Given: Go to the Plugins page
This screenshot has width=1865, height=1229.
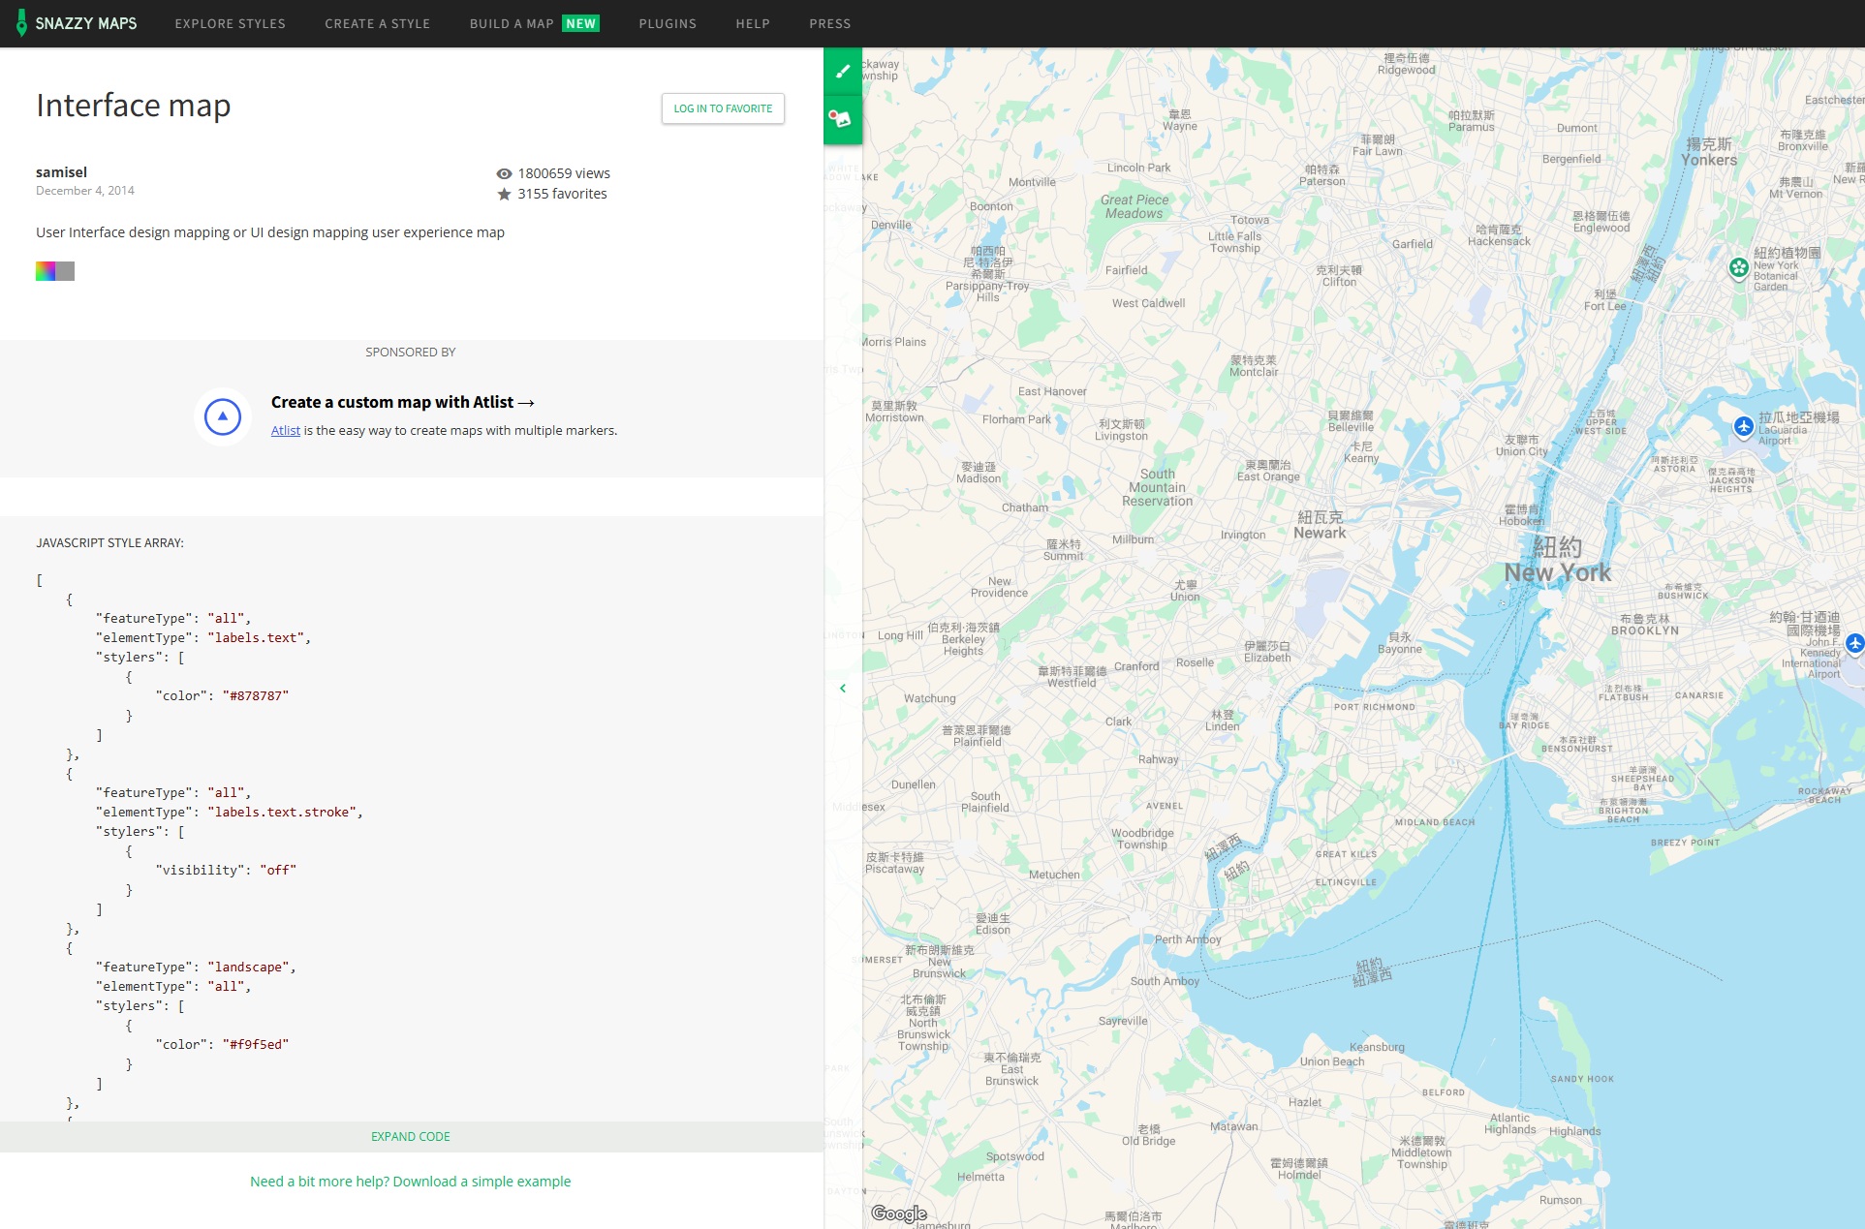Looking at the screenshot, I should (667, 23).
